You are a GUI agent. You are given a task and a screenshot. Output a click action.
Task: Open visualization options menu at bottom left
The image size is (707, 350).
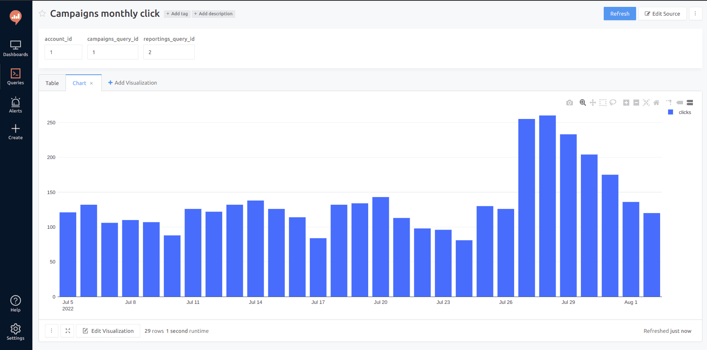(x=51, y=331)
